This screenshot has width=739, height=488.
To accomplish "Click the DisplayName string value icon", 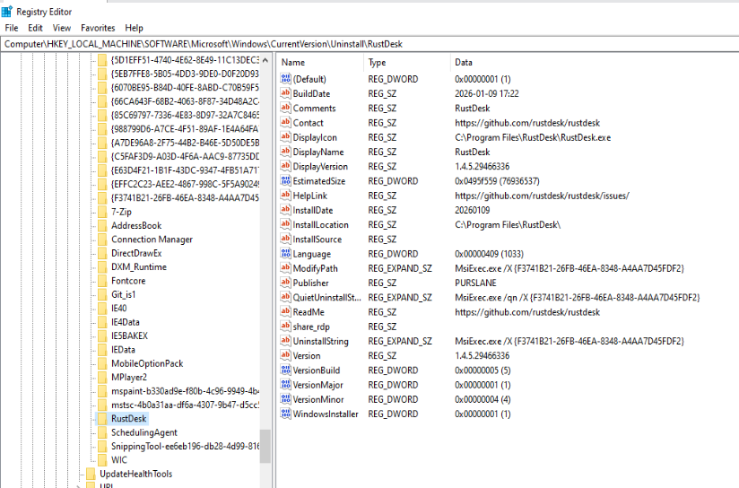I will [285, 152].
